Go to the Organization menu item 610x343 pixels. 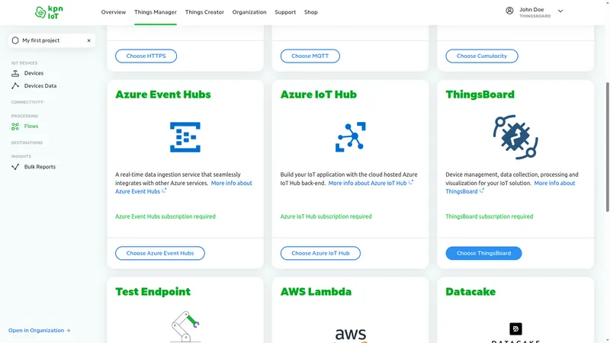[249, 12]
